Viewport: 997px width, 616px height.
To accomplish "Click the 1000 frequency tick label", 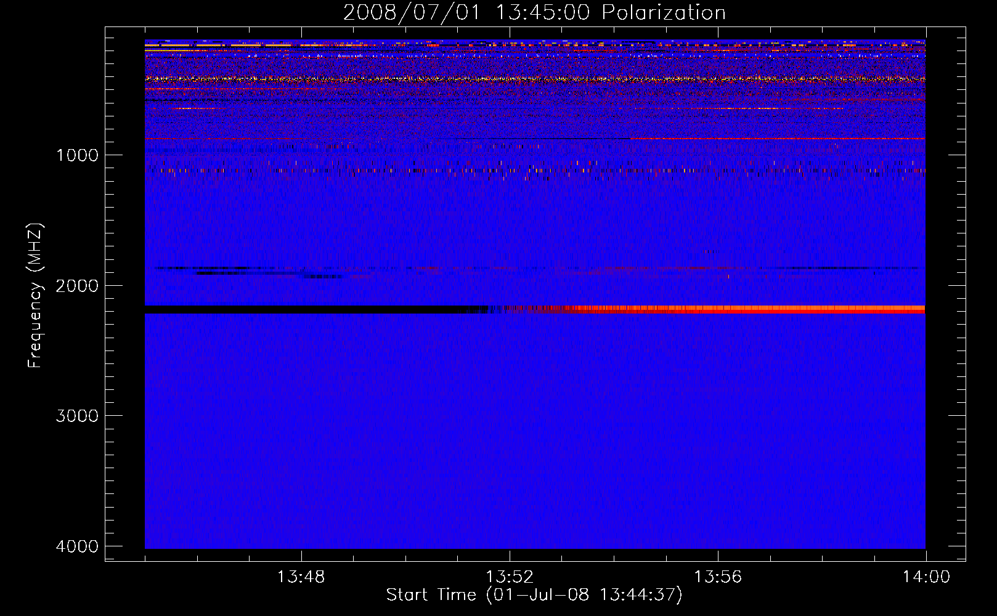I will [77, 155].
